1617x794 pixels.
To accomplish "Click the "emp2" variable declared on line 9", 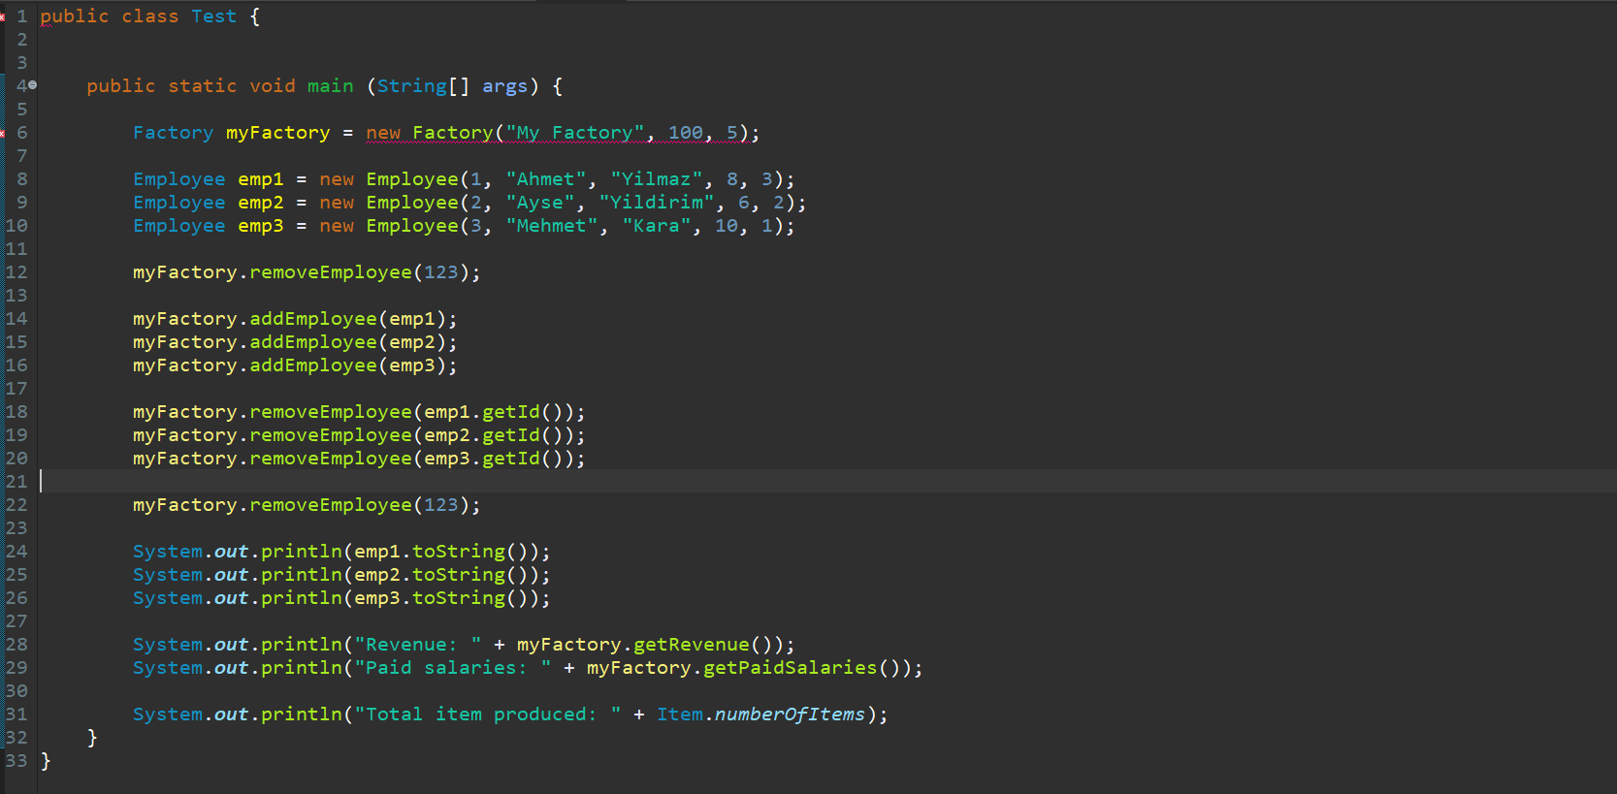I will pyautogui.click(x=261, y=203).
